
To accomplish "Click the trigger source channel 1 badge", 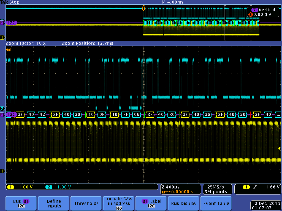I will (x=246, y=187).
